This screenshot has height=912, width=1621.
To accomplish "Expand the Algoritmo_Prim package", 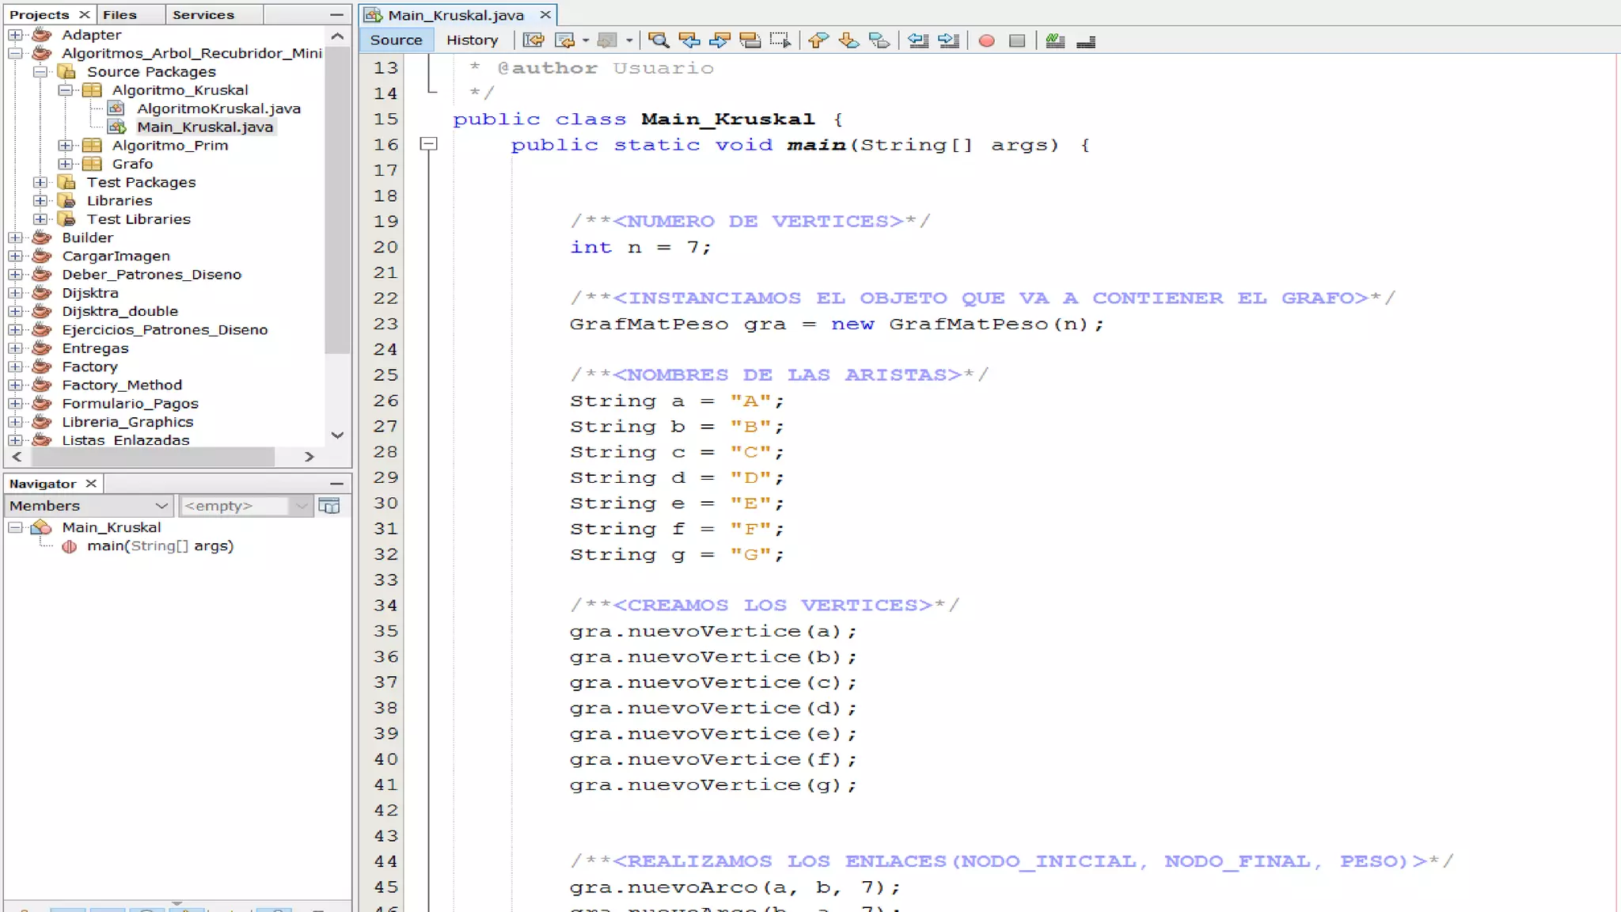I will [x=66, y=146].
